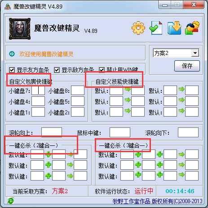Click the 欢迎使用魔兽改键精灵 welcome text

coord(46,54)
